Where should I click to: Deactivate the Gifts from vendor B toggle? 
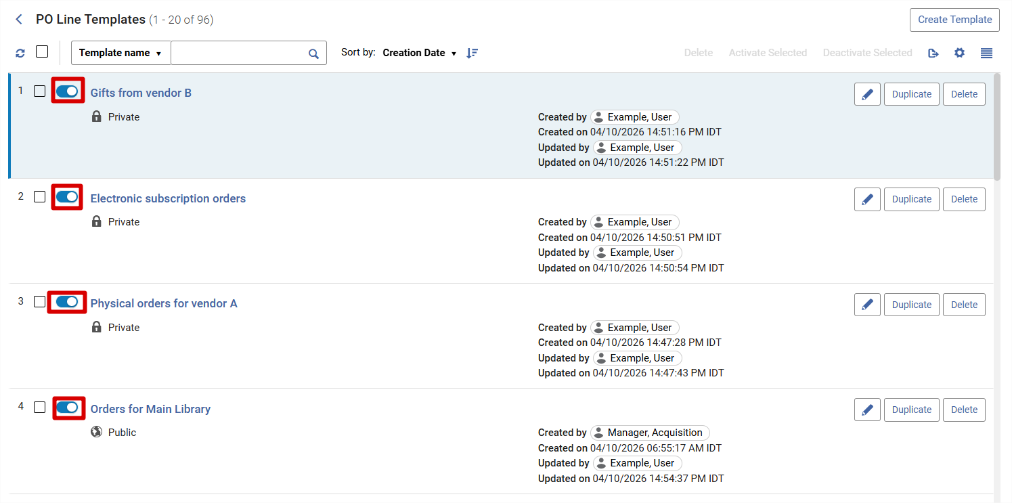click(x=67, y=91)
